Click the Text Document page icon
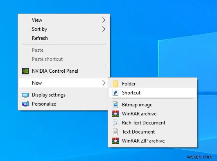217x161 pixels. pyautogui.click(x=115, y=132)
